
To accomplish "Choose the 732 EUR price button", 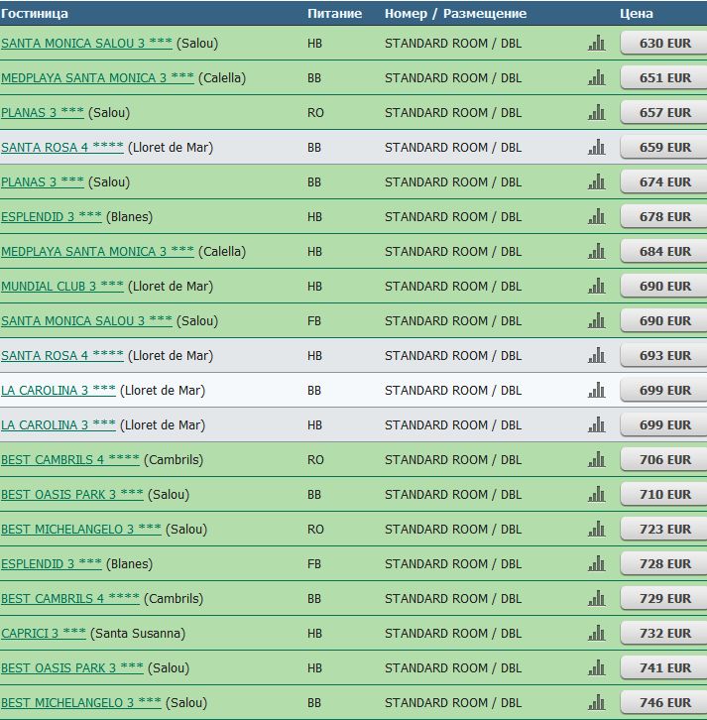I will [663, 634].
